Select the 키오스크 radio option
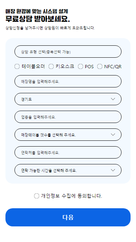The width and height of the screenshot is (136, 242). point(51,66)
